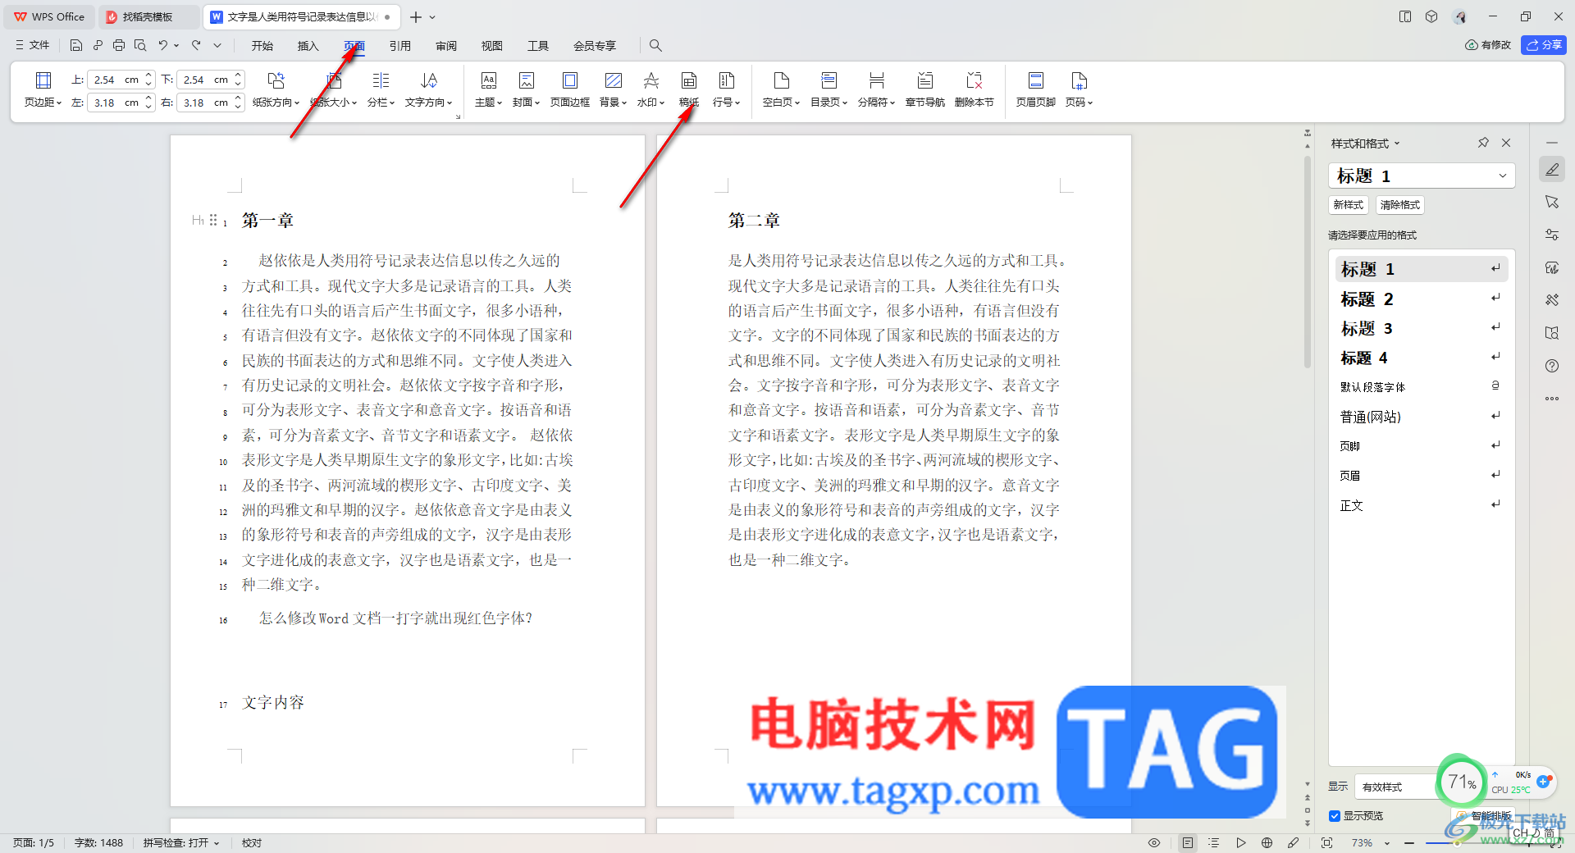Open the 页码 page number tool

[1079, 89]
